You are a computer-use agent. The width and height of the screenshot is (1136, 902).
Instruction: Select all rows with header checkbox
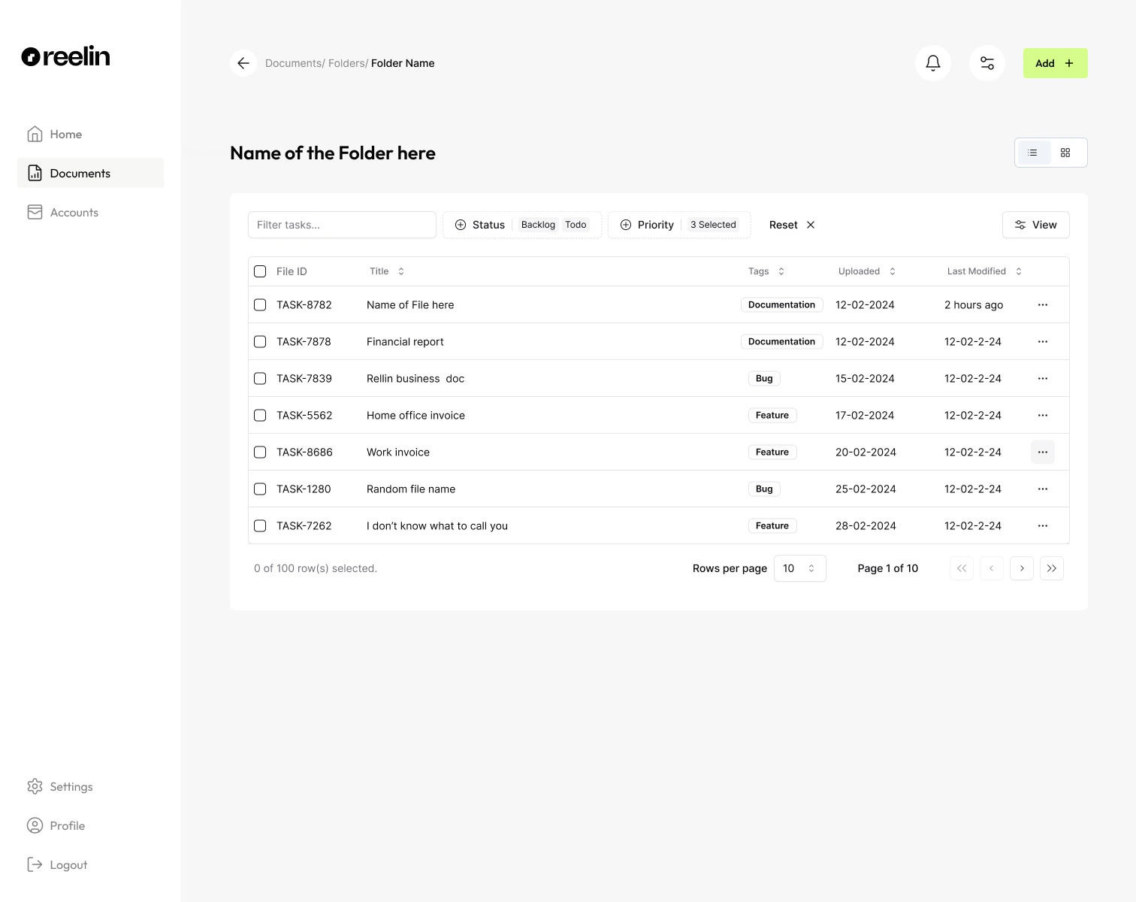[260, 271]
